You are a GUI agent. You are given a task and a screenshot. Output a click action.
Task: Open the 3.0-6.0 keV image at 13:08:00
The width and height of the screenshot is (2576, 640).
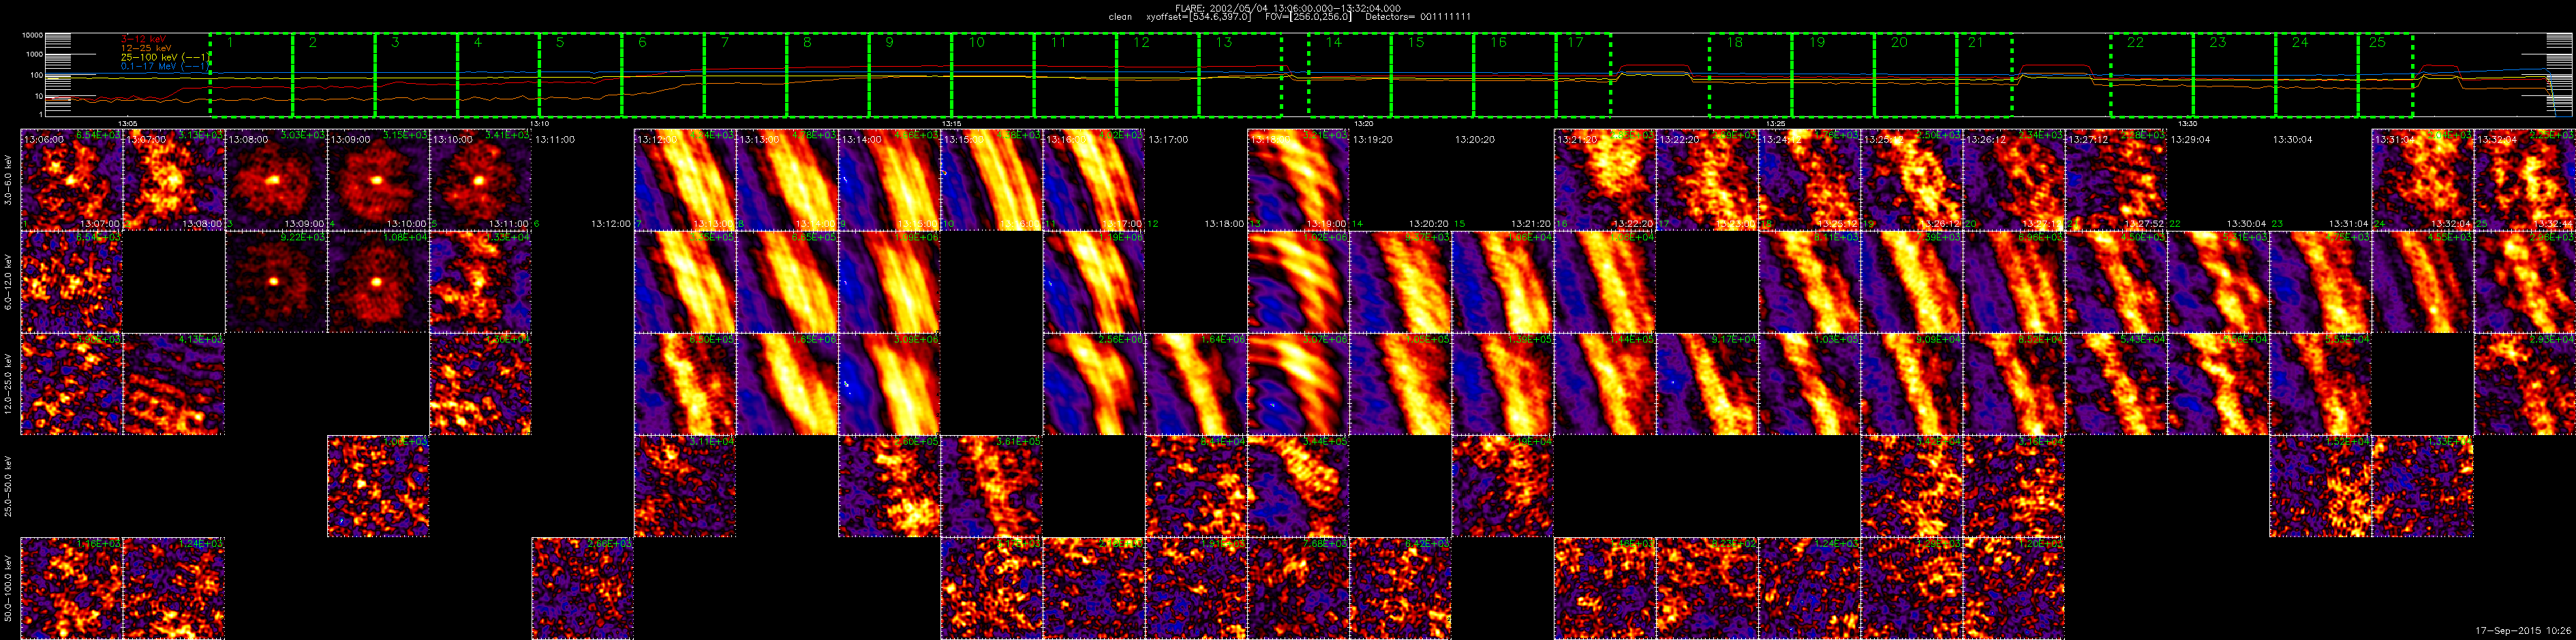pyautogui.click(x=276, y=180)
